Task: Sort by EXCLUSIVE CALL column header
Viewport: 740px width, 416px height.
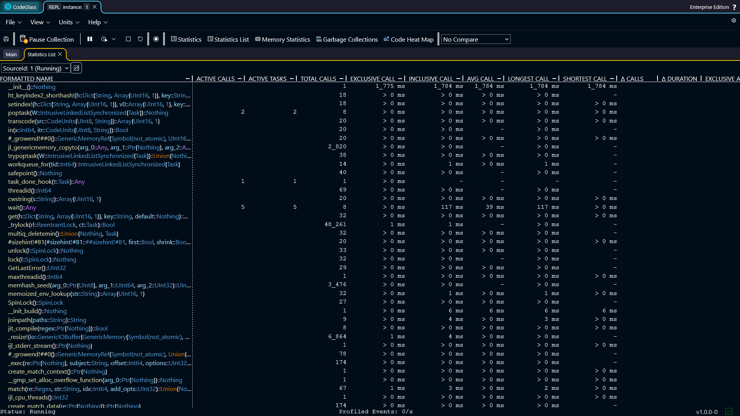Action: 372,79
